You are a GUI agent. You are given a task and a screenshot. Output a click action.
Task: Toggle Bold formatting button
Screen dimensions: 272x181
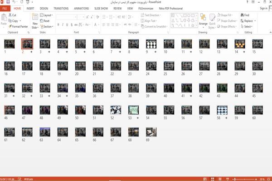[x=58, y=24]
